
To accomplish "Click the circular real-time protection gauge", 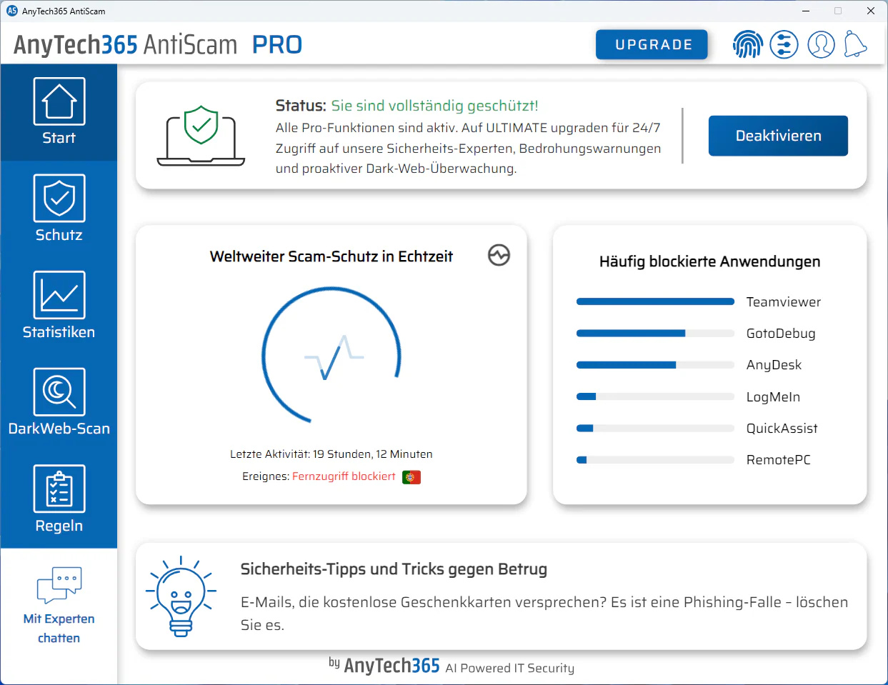I will point(331,355).
